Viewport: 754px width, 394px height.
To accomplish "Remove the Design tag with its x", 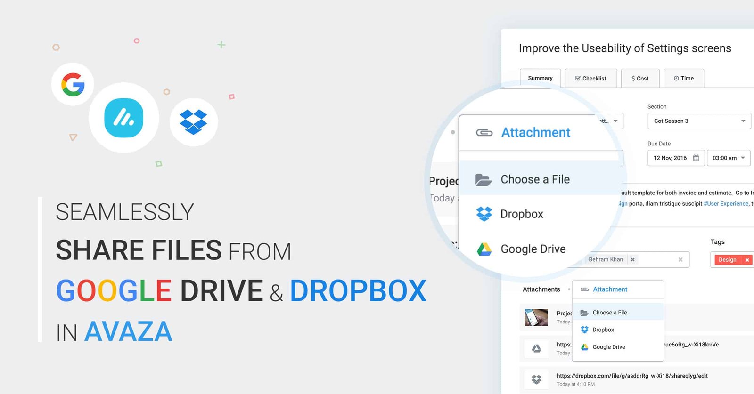I will click(x=747, y=260).
